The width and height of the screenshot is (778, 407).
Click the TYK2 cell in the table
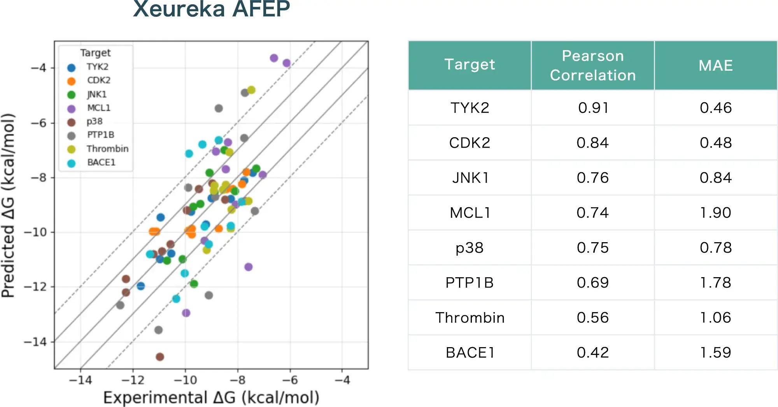pos(470,108)
